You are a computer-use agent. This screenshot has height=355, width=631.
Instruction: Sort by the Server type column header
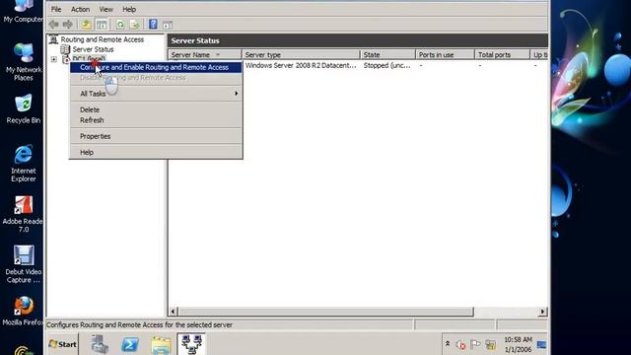pos(301,55)
